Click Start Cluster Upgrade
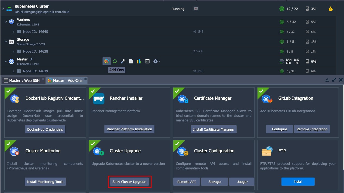The image size is (344, 193). click(130, 182)
